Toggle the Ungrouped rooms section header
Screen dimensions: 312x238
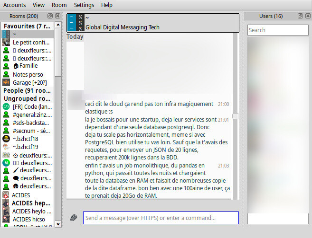coord(27,98)
